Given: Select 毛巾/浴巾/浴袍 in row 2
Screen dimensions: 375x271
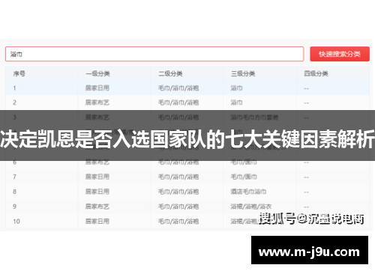Looking at the screenshot, I should pyautogui.click(x=178, y=103).
